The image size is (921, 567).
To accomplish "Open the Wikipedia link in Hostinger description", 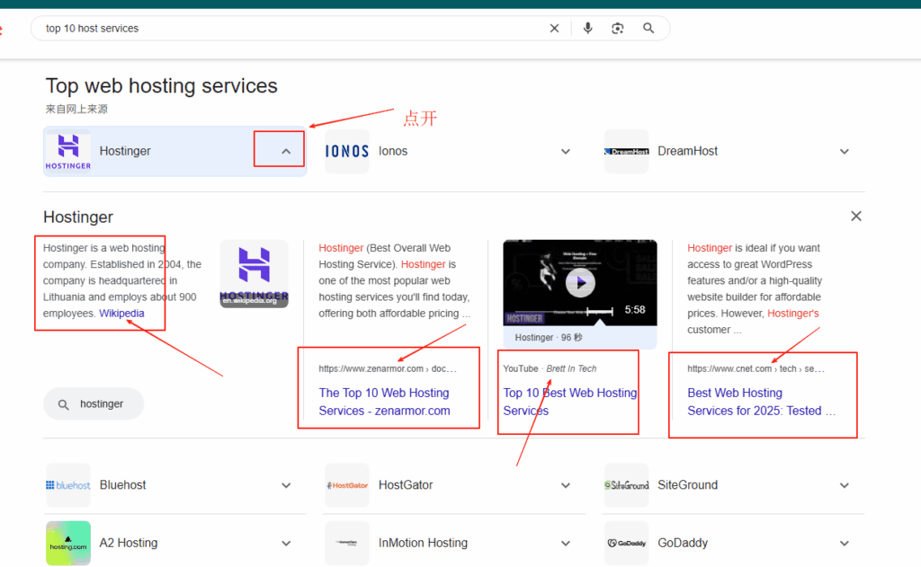I will click(121, 314).
